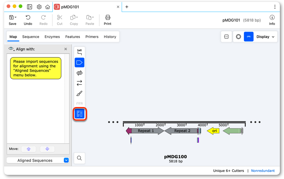Click the Redo toolbar button
The height and width of the screenshot is (179, 284).
[43, 20]
